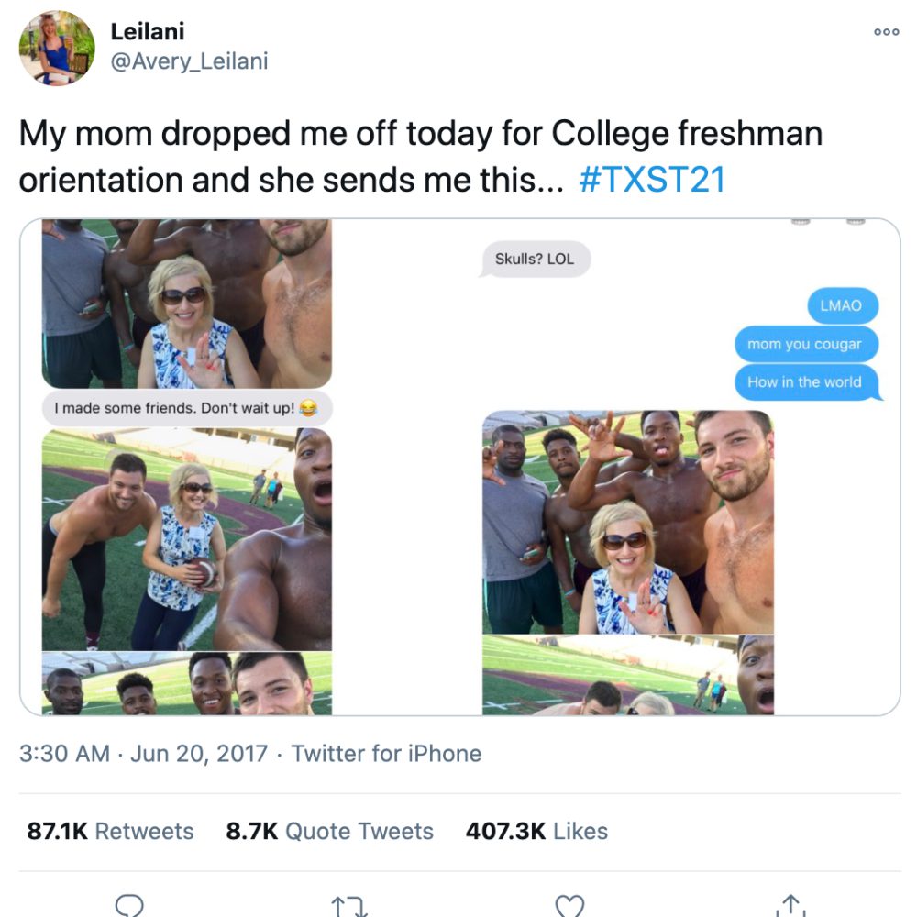
Task: Click the retweet arrows icon
Action: click(x=349, y=907)
